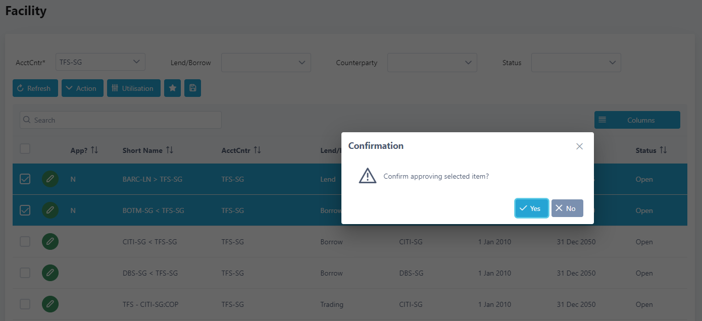Click the star favorite icon button
The image size is (702, 321).
pos(172,88)
